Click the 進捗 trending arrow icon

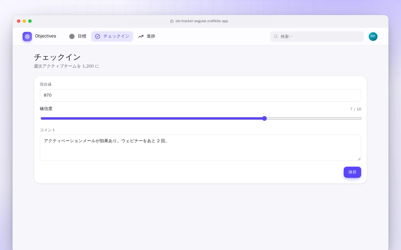[141, 36]
